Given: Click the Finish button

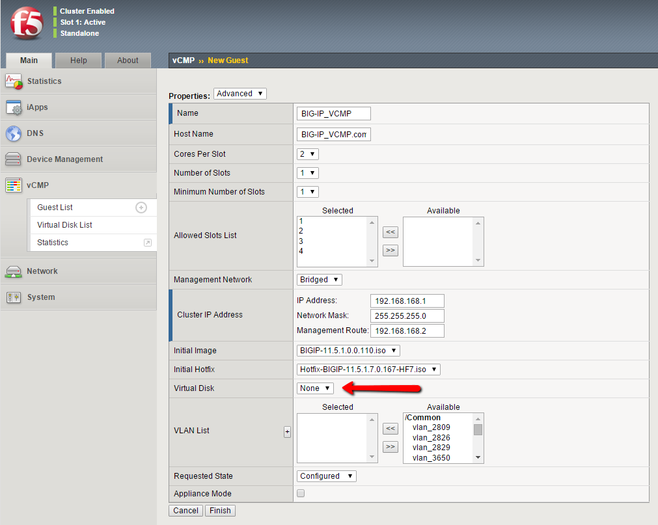Looking at the screenshot, I should 220,511.
